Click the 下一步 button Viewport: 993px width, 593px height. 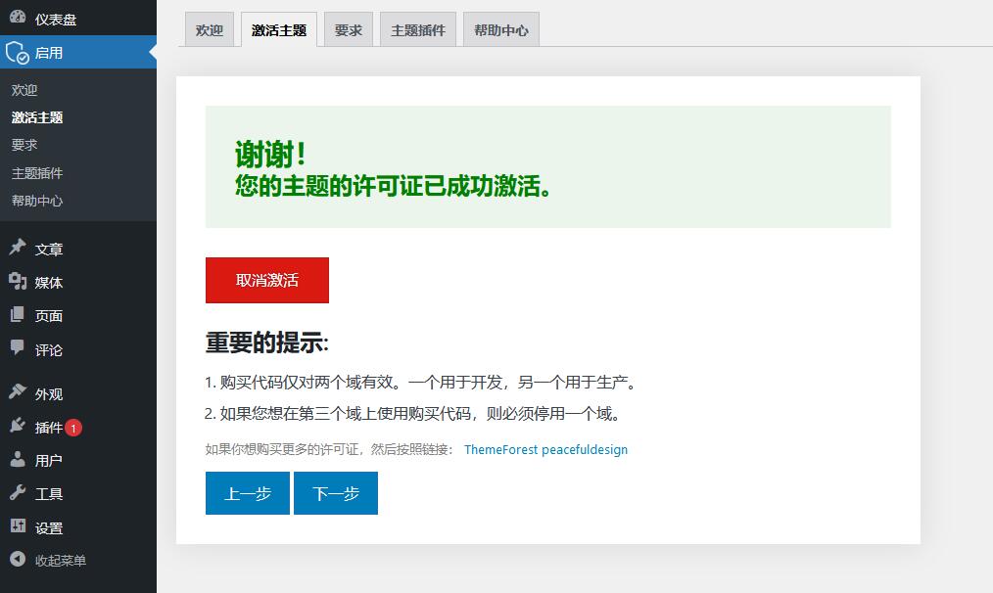click(x=336, y=493)
